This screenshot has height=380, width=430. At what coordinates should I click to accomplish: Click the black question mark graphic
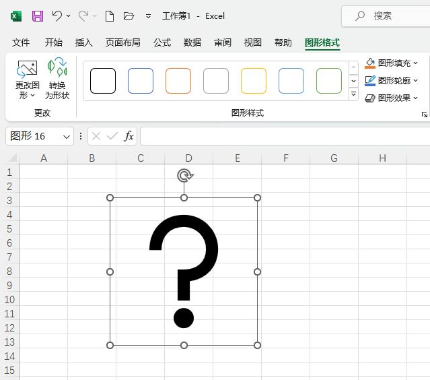184,272
